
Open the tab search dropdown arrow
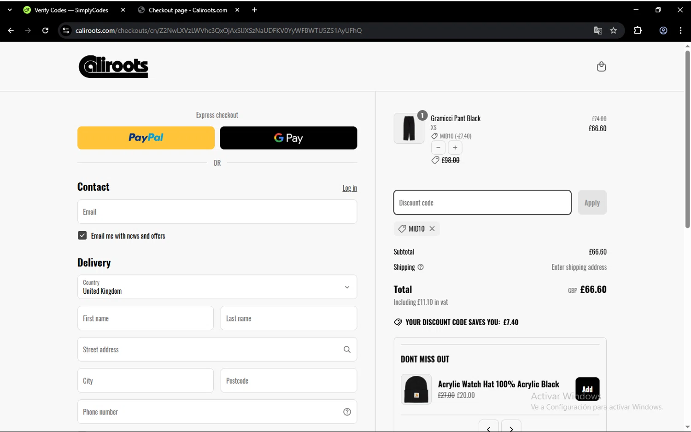[x=10, y=10]
